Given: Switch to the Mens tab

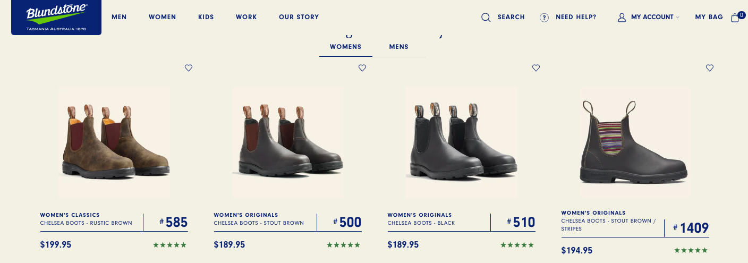Looking at the screenshot, I should point(398,47).
